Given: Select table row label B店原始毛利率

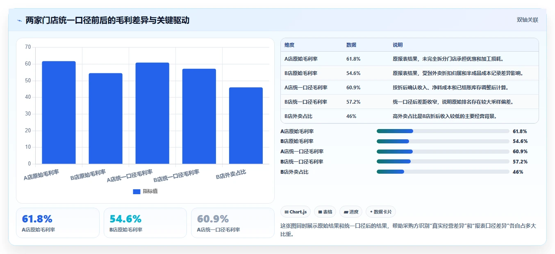Looking at the screenshot, I should click(301, 73).
